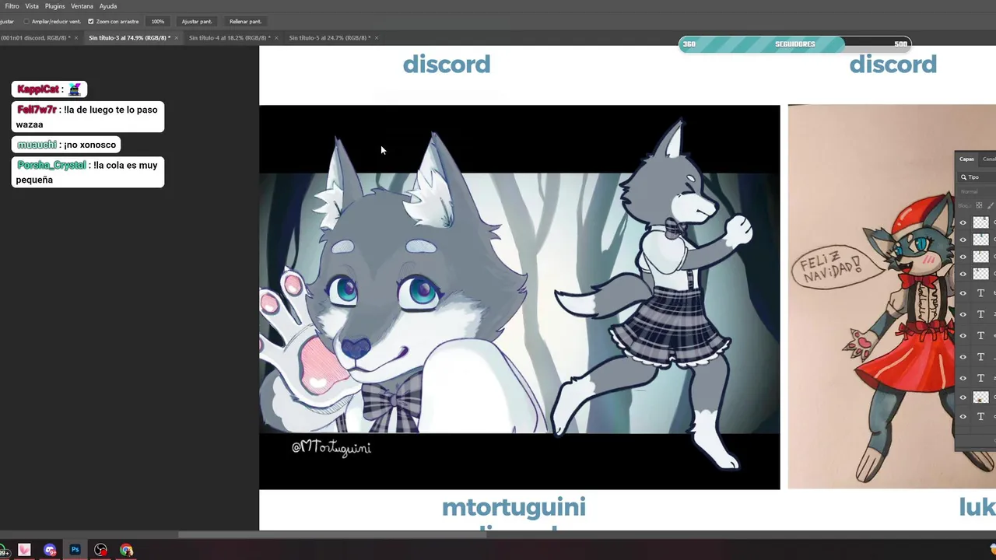Switch to the 001n01 discord document tab
The image size is (996, 560).
(x=35, y=37)
